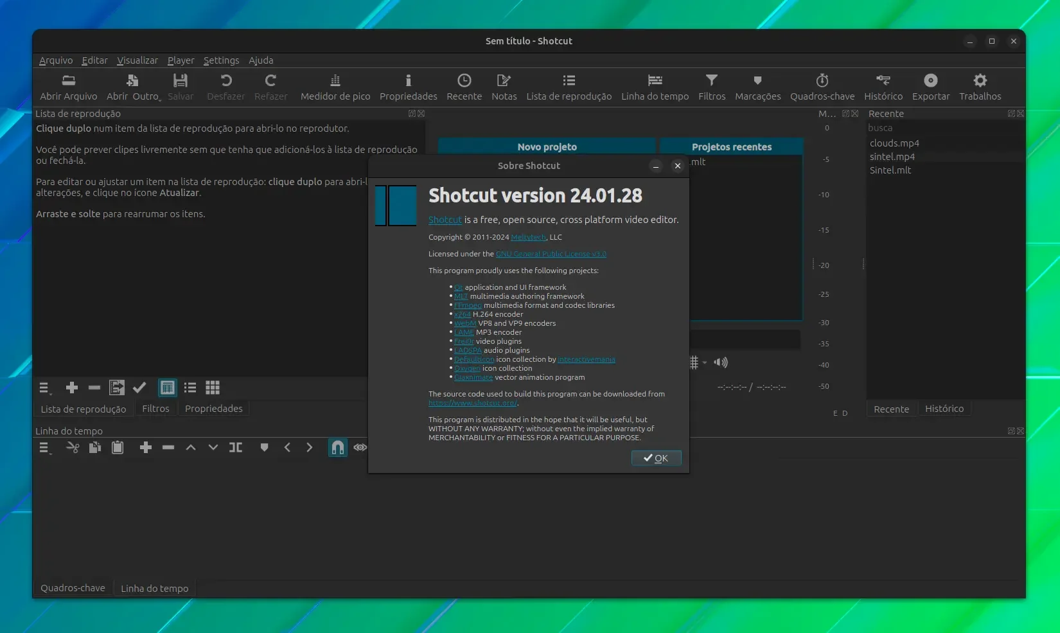Go to next marker arrow in timeline

click(310, 447)
